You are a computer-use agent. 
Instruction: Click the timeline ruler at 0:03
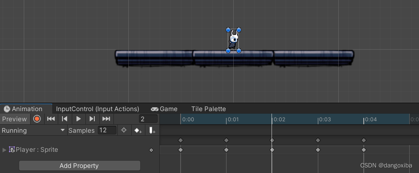click(325, 120)
